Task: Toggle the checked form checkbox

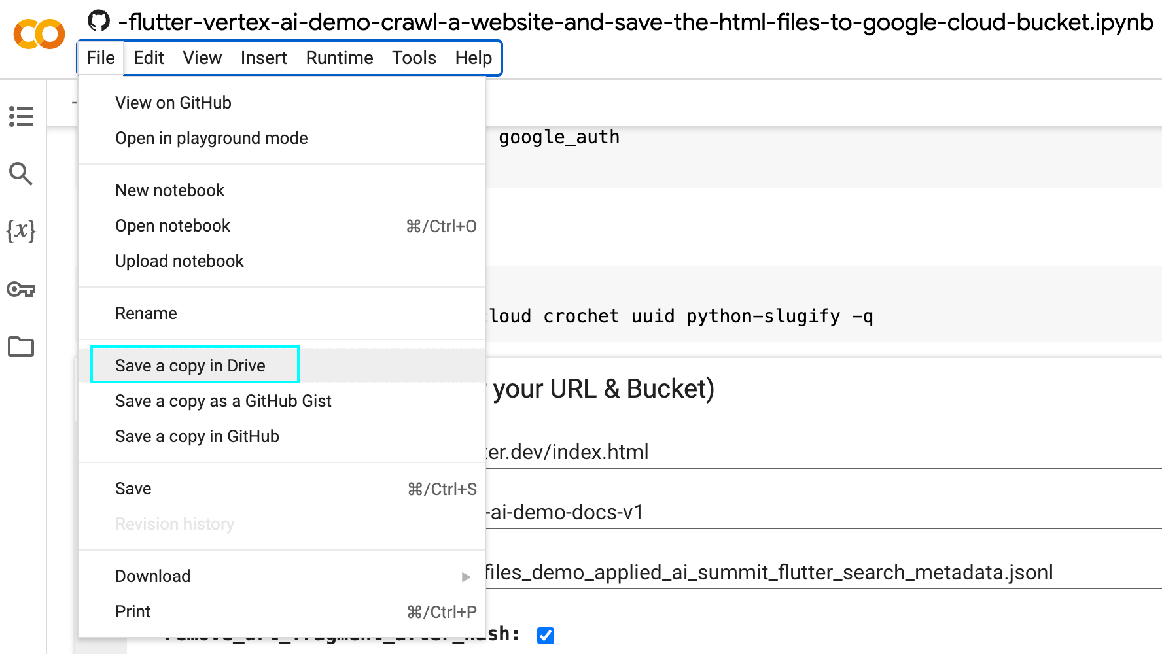Action: (546, 635)
